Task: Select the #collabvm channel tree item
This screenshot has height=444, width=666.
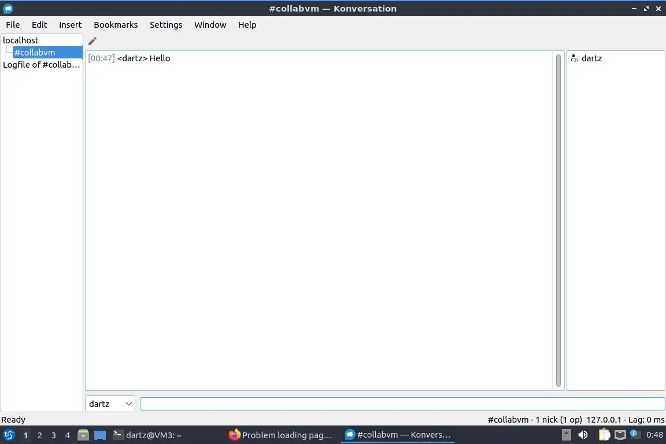Action: click(47, 53)
